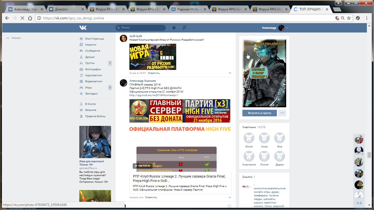This screenshot has height=210, width=374.
Task: Click the Новости news icon
Action: tap(81, 45)
